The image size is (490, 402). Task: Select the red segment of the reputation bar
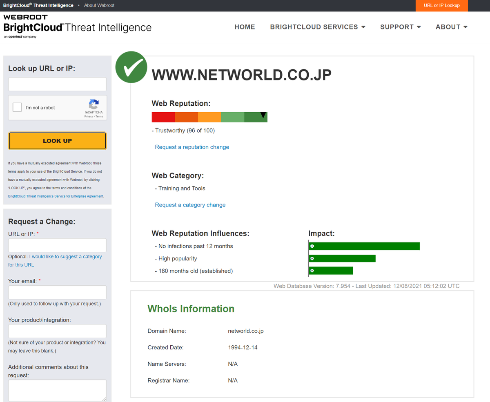pos(163,117)
